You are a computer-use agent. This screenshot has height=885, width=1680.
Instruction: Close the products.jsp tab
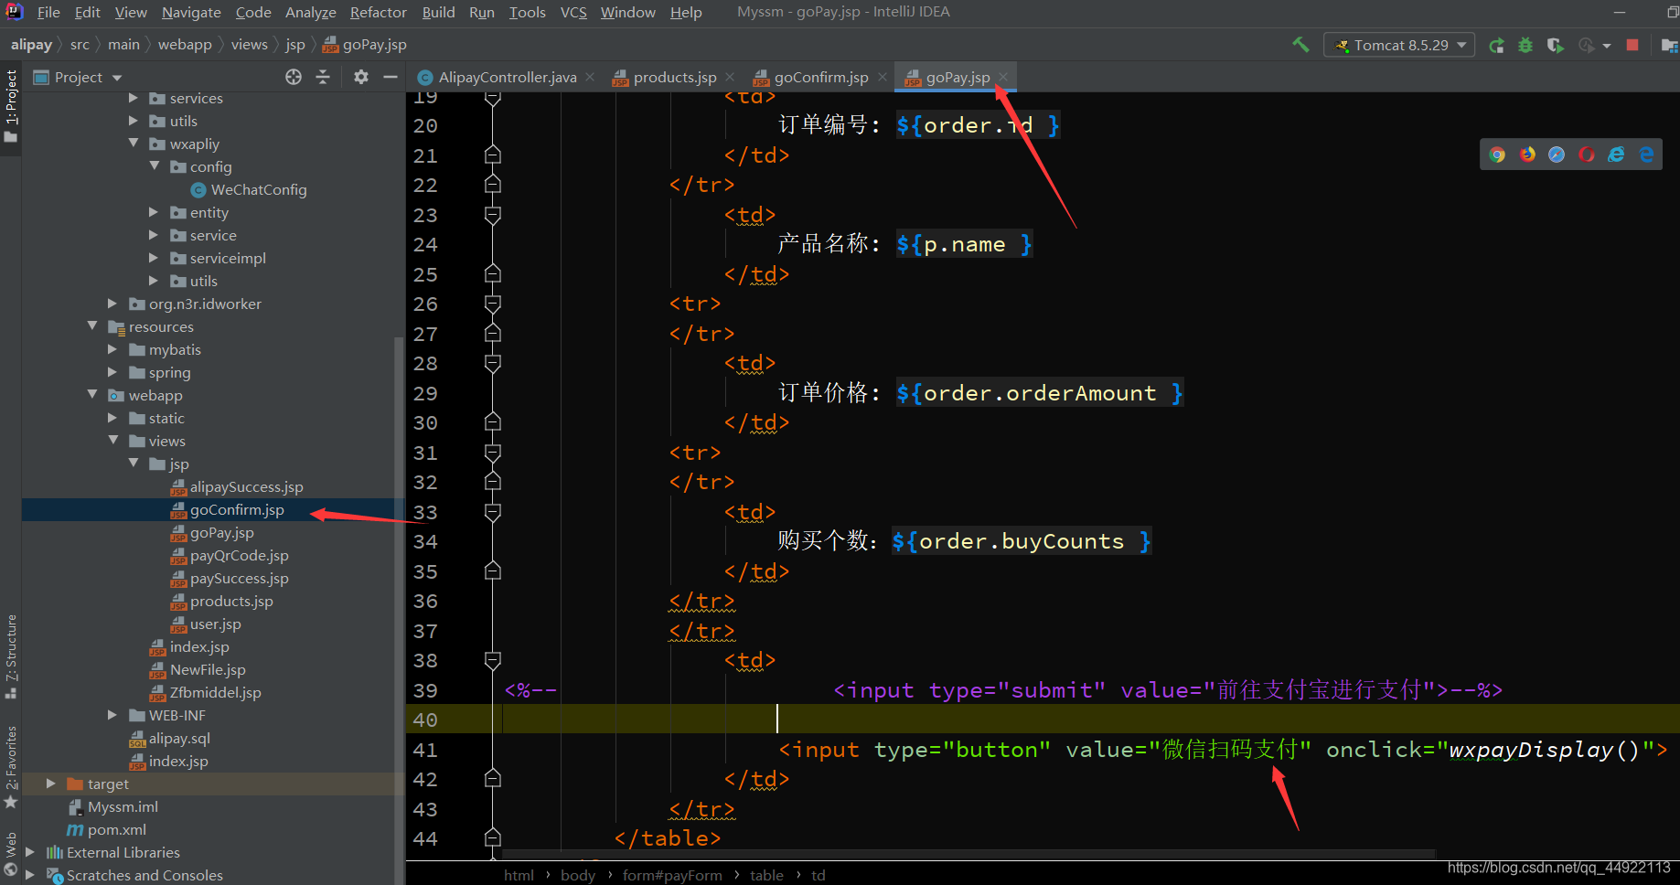(730, 77)
